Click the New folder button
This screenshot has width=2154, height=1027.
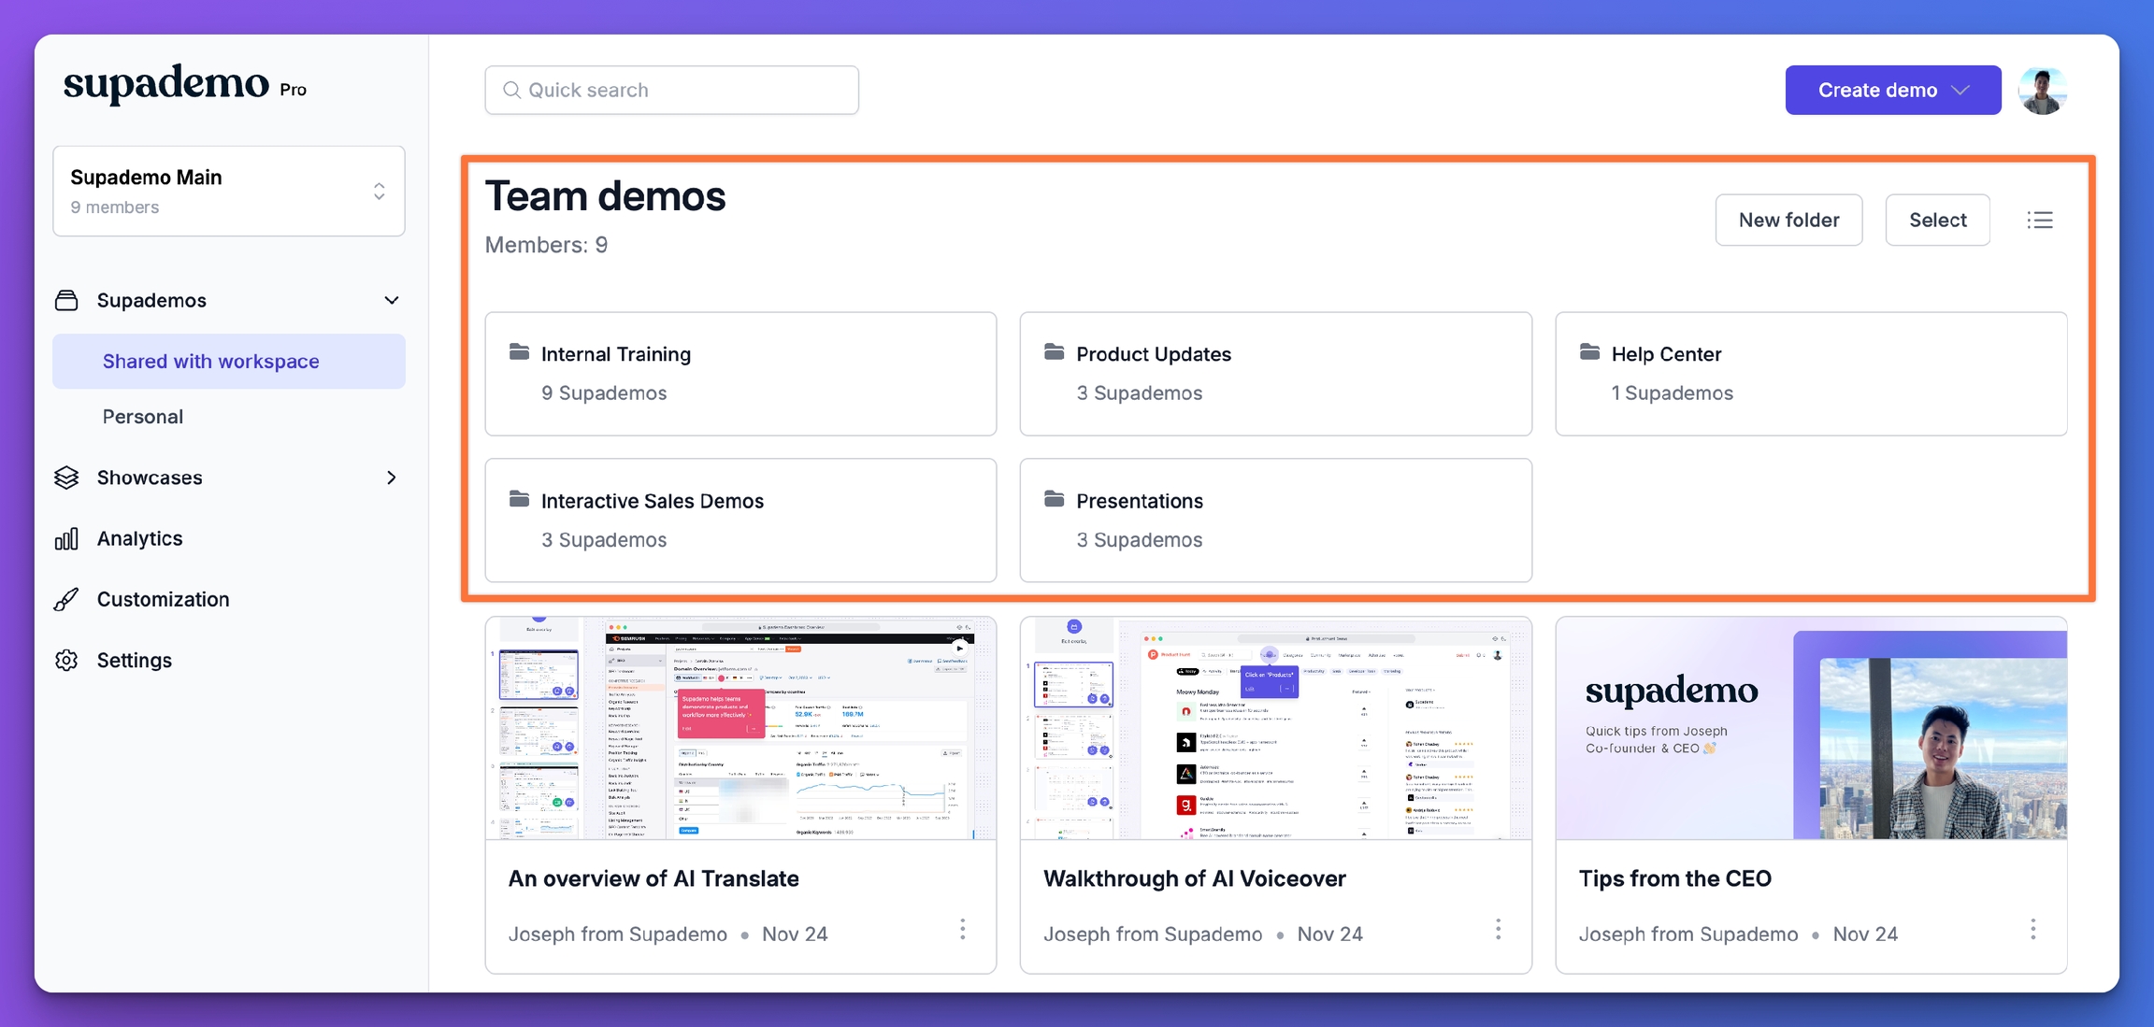pos(1788,221)
